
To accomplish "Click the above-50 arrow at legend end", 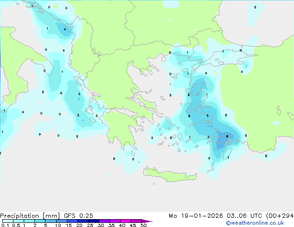I will [x=147, y=221].
